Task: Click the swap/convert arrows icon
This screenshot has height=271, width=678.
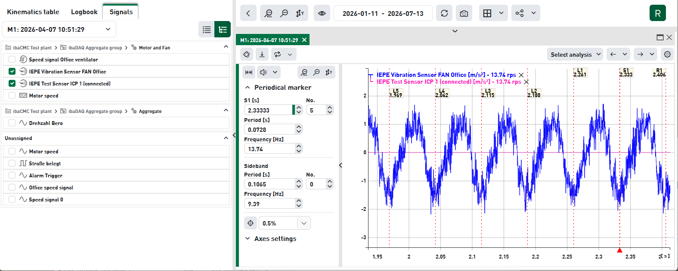Action: [x=278, y=54]
